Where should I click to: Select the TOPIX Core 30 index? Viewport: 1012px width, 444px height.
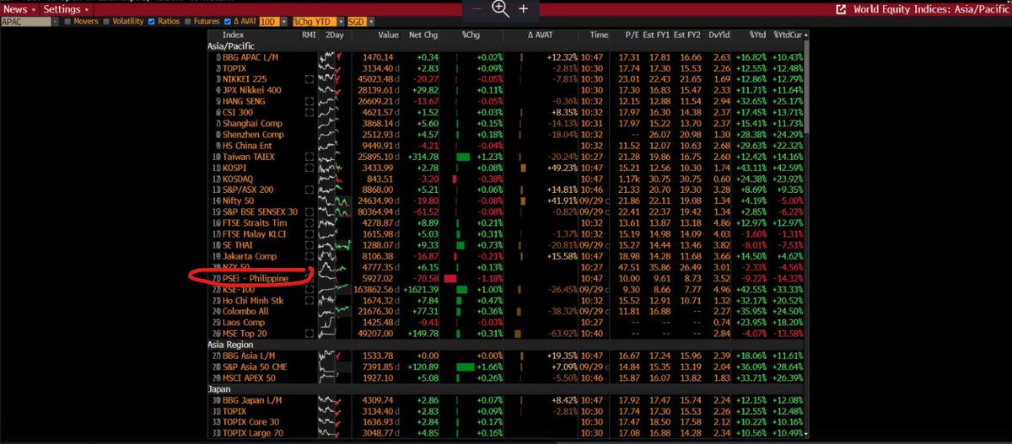point(250,421)
